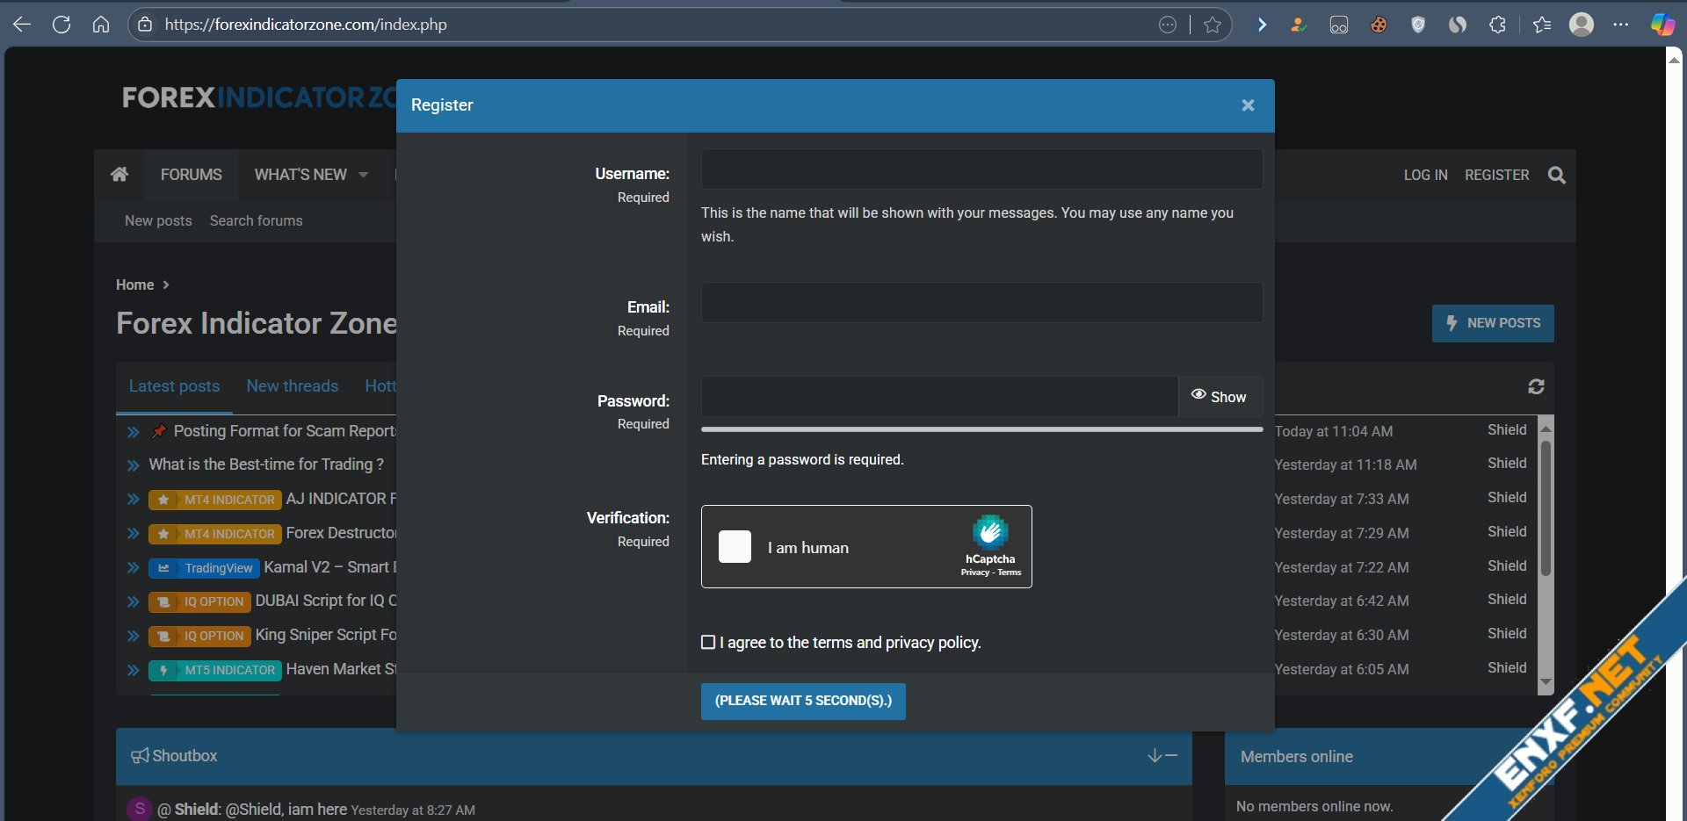Click the cookie extension icon in toolbar

(x=1379, y=25)
